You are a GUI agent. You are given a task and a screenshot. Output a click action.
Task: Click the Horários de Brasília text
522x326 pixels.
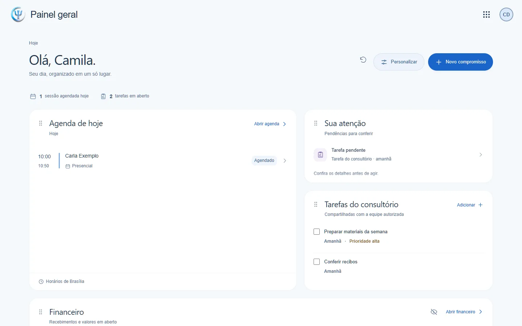click(65, 281)
